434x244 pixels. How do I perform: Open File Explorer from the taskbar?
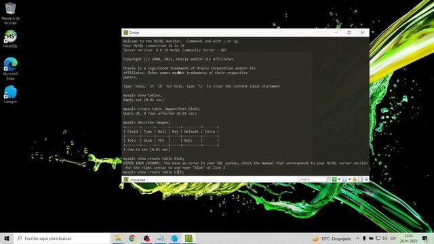(x=118, y=238)
